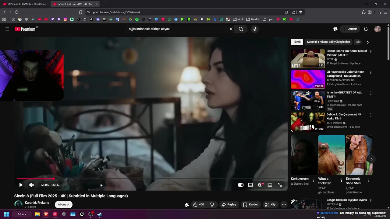Open options menu for Dabbe 4 video
This screenshot has width=390, height=219.
click(x=371, y=115)
